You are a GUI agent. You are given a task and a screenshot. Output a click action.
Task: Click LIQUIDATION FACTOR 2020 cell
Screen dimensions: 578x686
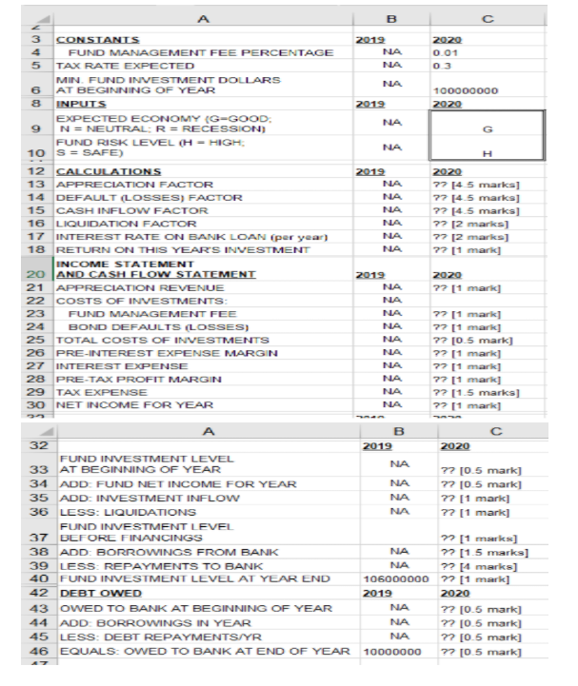(x=488, y=224)
